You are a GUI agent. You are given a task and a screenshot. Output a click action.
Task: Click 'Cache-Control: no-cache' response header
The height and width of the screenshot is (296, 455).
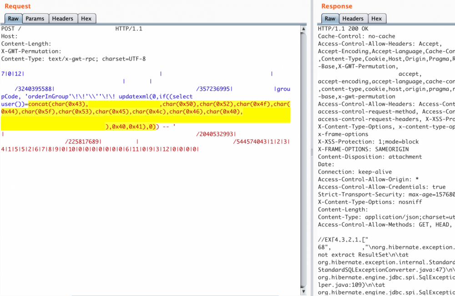pos(356,36)
